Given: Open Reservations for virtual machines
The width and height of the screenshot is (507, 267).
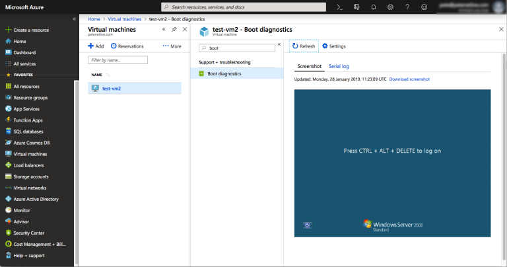Looking at the screenshot, I should [x=127, y=46].
